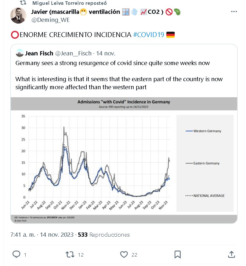Enlarge the Germany Covid admissions chart
This screenshot has width=246, height=266.
(124, 160)
